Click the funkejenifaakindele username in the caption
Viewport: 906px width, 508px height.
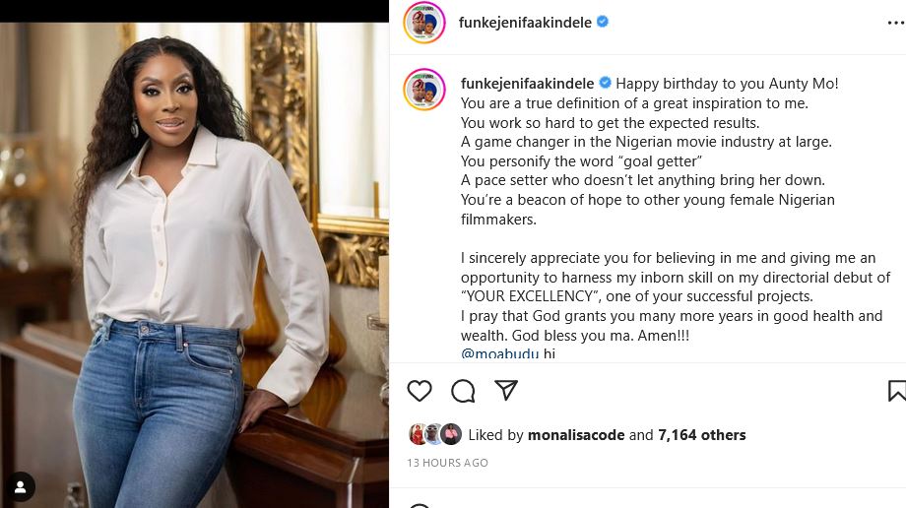tap(528, 84)
